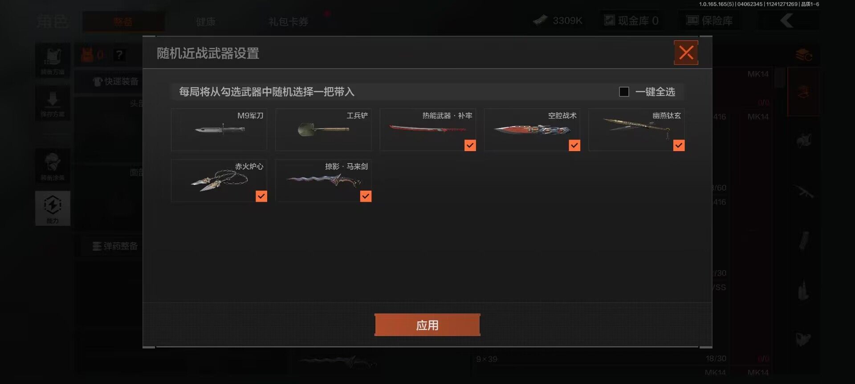The image size is (855, 384).
Task: Select the M9军刀 knife card
Action: pos(219,130)
